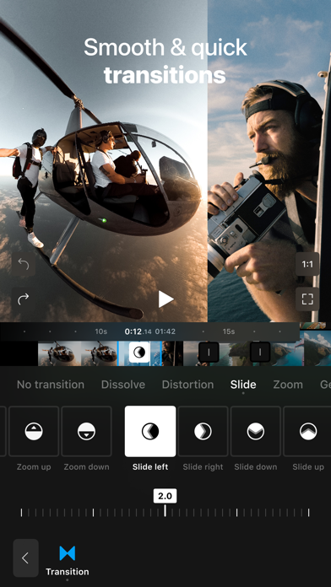This screenshot has height=587, width=331.
Task: Choose the Slide right transition
Action: [x=203, y=431]
